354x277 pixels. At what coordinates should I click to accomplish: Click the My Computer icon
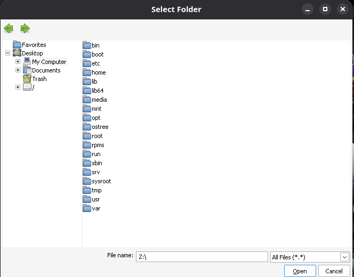point(27,62)
